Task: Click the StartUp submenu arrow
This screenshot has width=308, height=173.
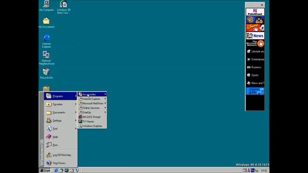Action: pyautogui.click(x=105, y=112)
